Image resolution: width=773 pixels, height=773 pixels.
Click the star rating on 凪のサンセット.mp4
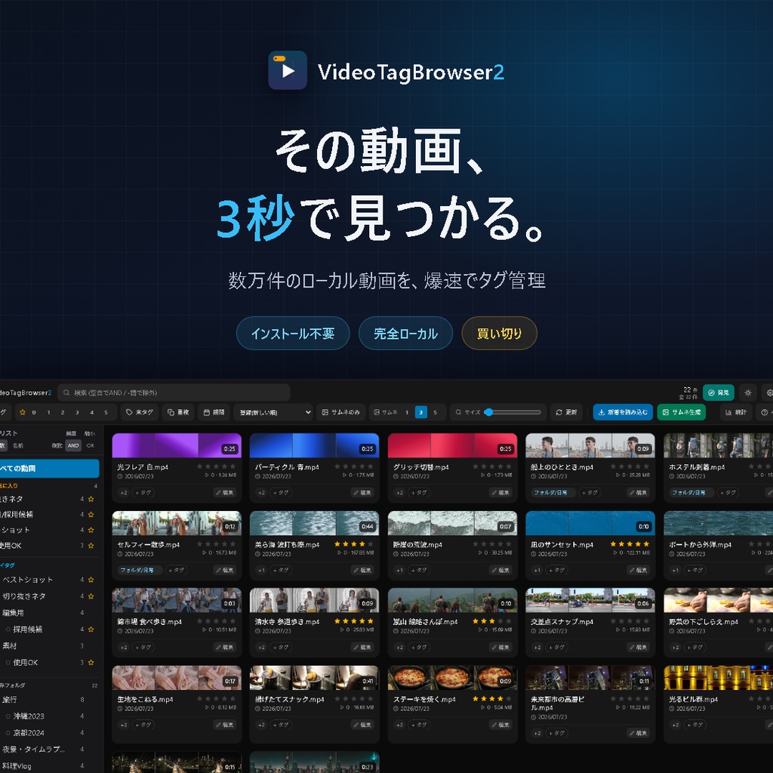[630, 544]
